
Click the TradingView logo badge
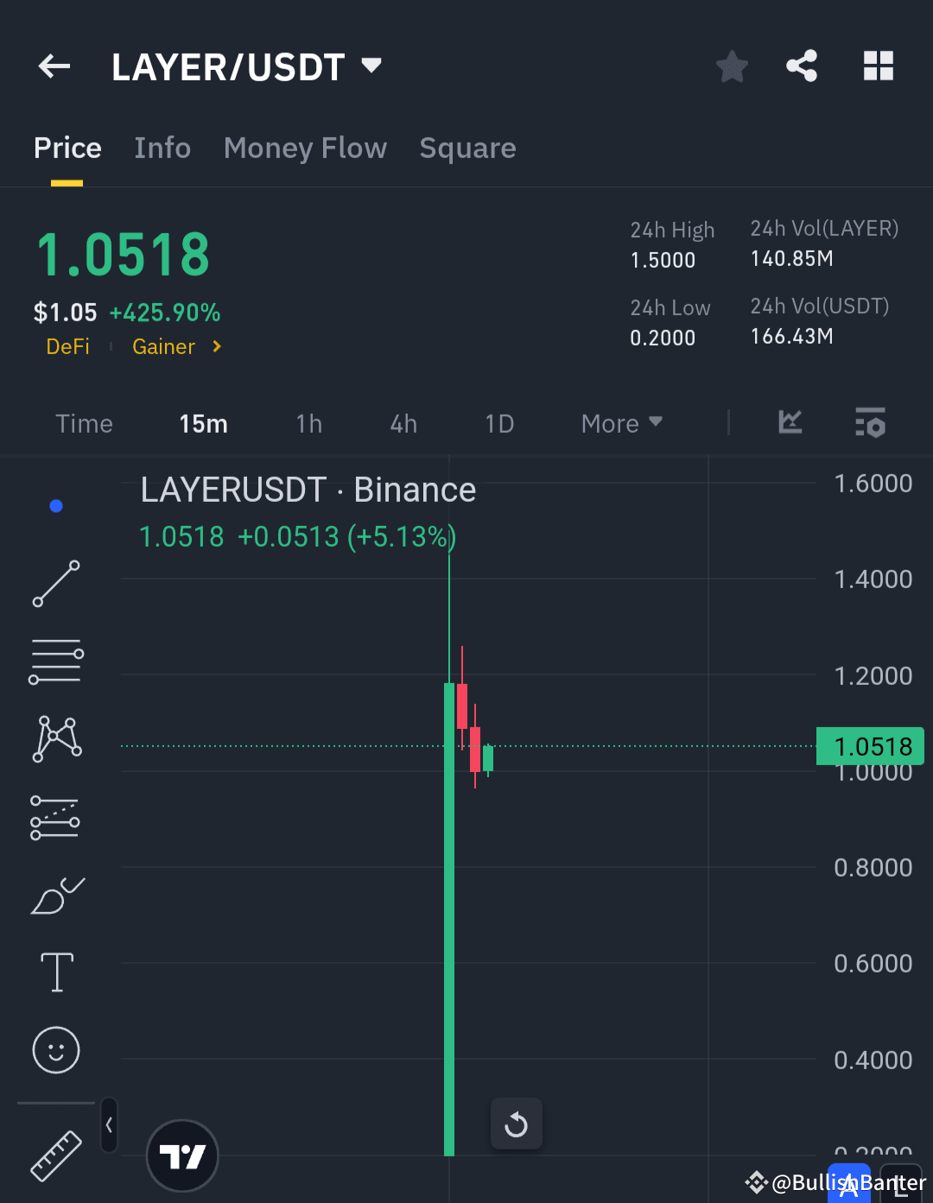click(182, 1156)
